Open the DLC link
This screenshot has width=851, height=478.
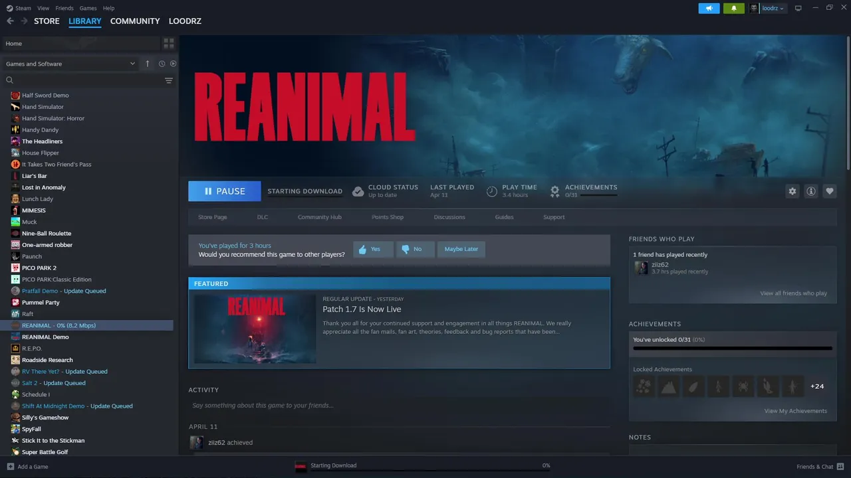pyautogui.click(x=263, y=217)
